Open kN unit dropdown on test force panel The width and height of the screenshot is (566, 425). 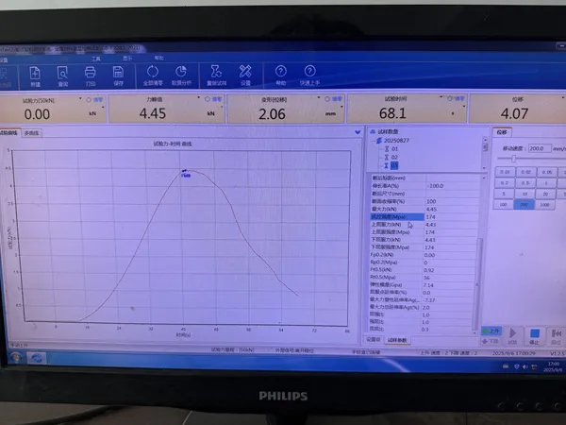[103, 108]
